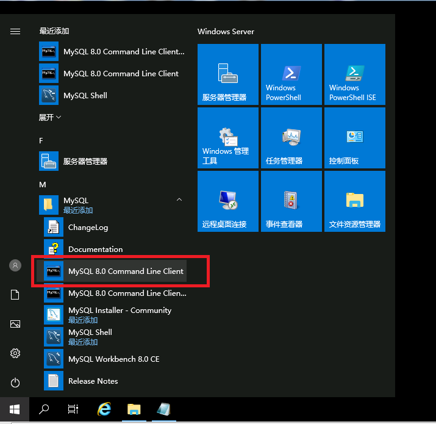Open 文件资源管理器 tile
The width and height of the screenshot is (436, 424).
pyautogui.click(x=355, y=201)
